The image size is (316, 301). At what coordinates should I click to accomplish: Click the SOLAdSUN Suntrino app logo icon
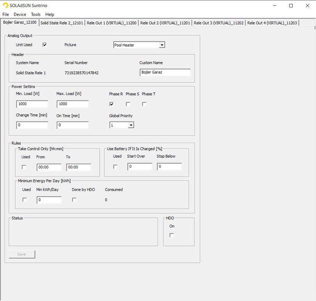click(5, 5)
